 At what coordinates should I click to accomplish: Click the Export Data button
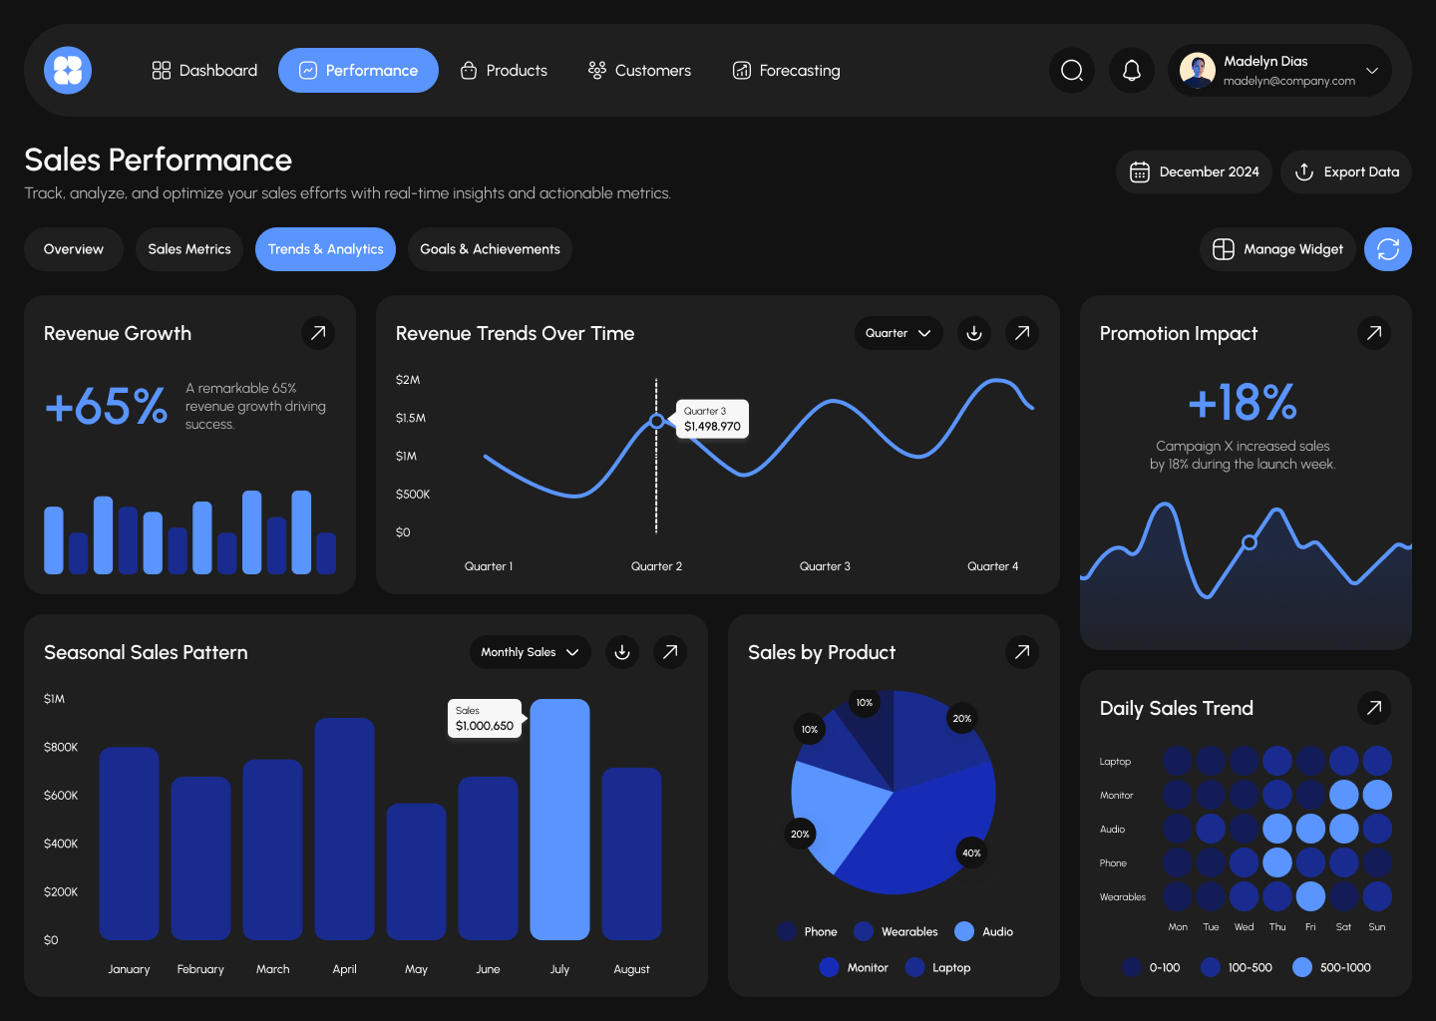pos(1345,171)
